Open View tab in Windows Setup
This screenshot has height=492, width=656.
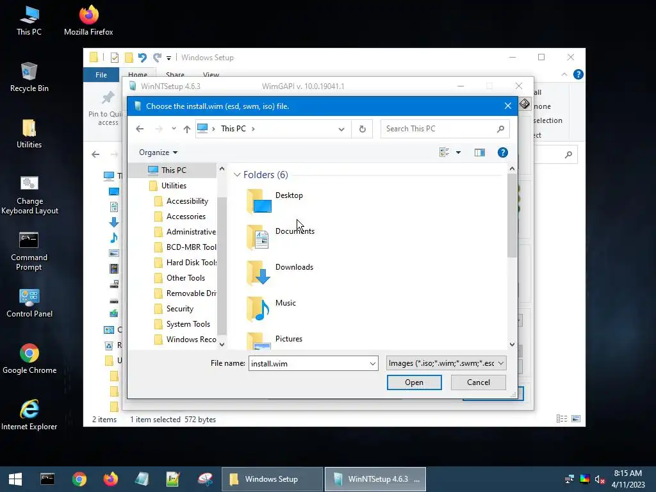(x=211, y=74)
